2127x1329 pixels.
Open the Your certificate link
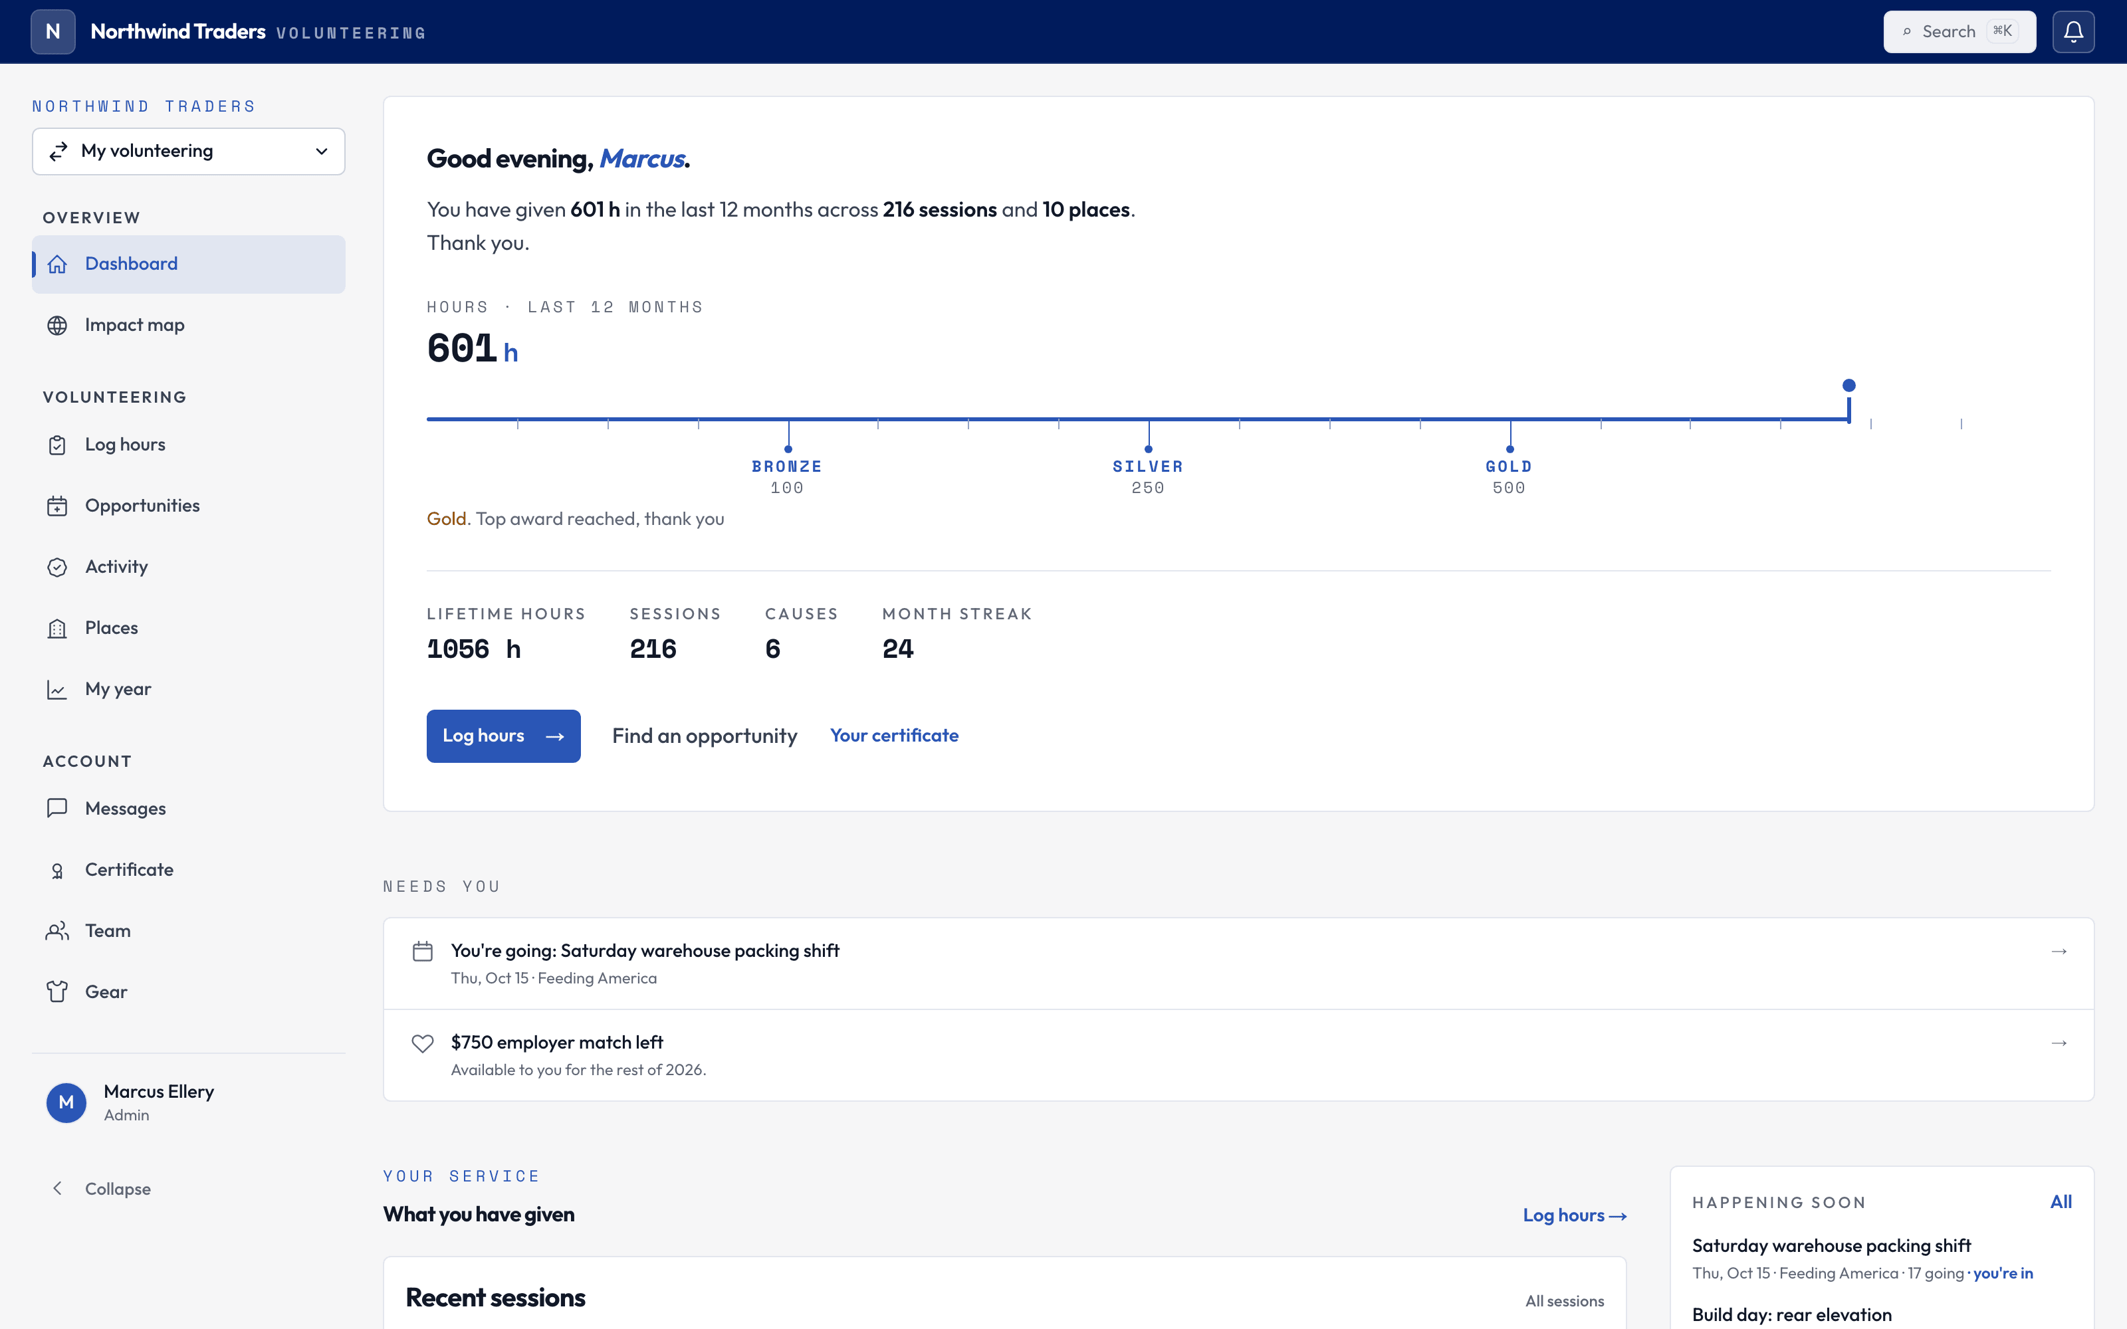pyautogui.click(x=895, y=736)
